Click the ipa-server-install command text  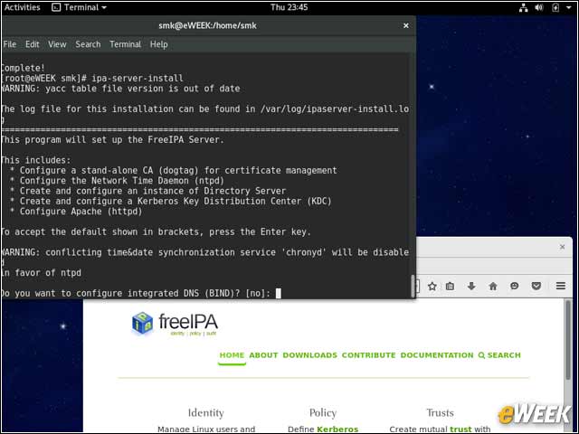click(x=137, y=79)
